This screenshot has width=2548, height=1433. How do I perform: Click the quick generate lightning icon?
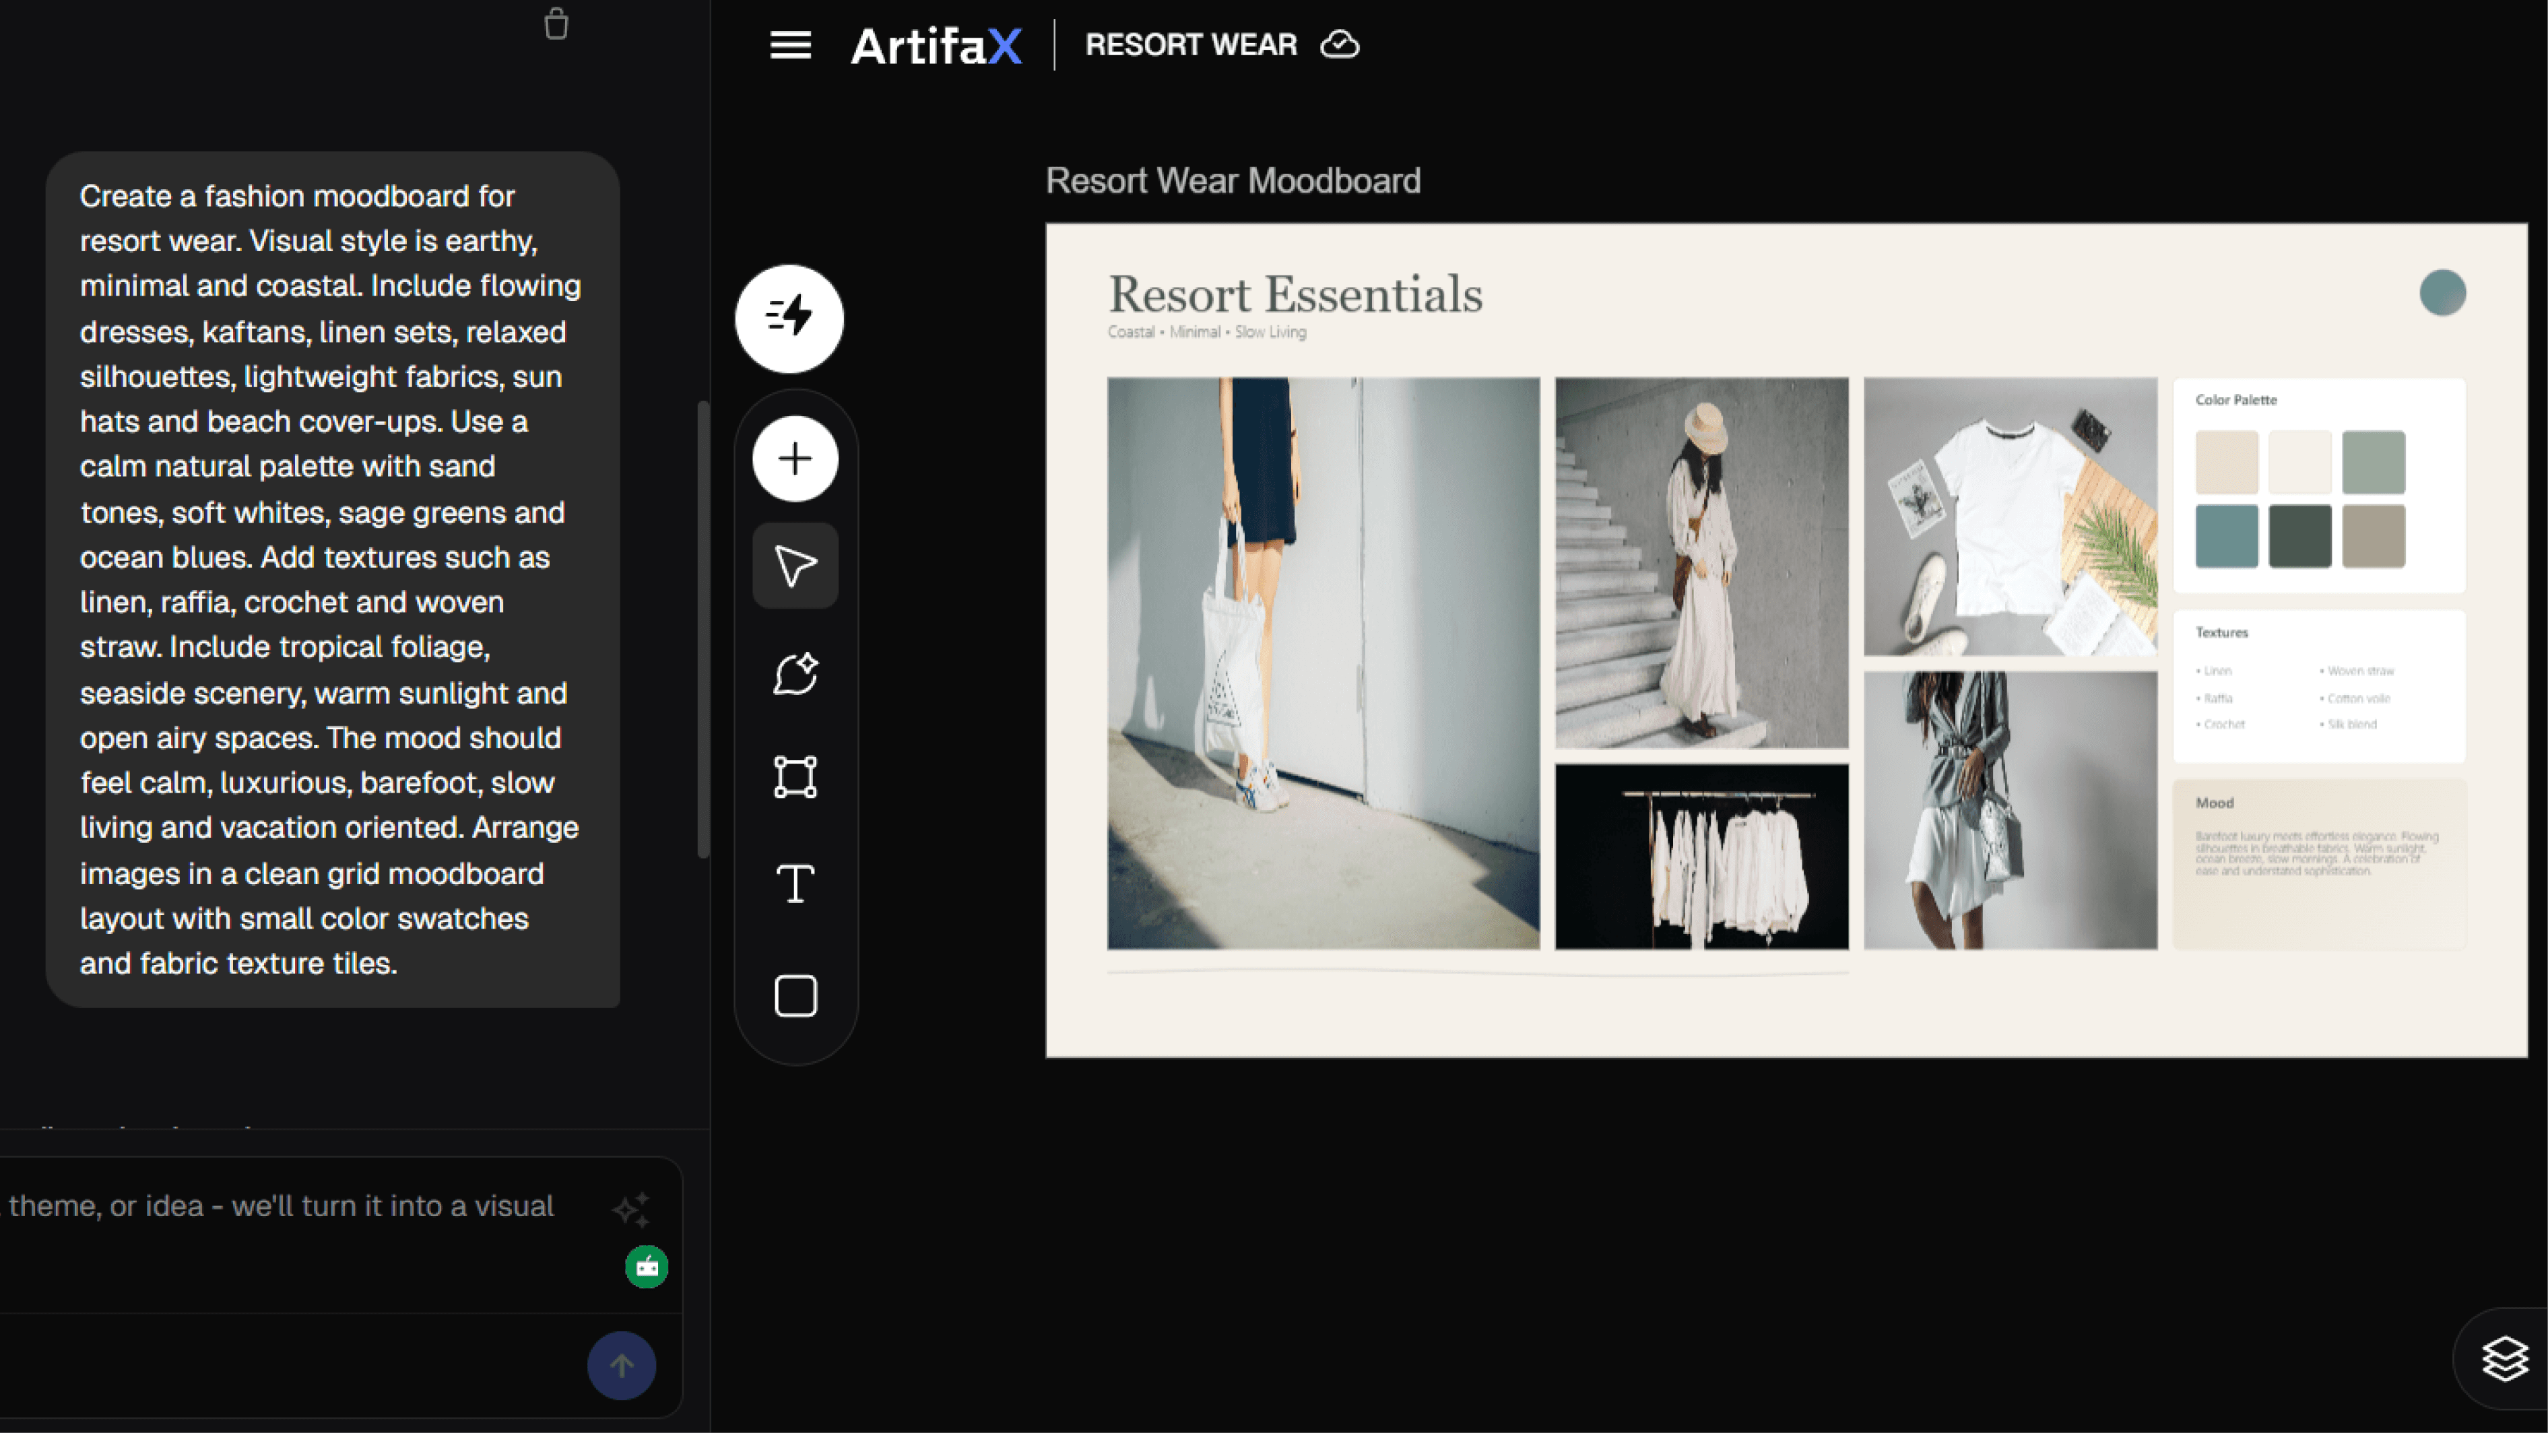[789, 319]
